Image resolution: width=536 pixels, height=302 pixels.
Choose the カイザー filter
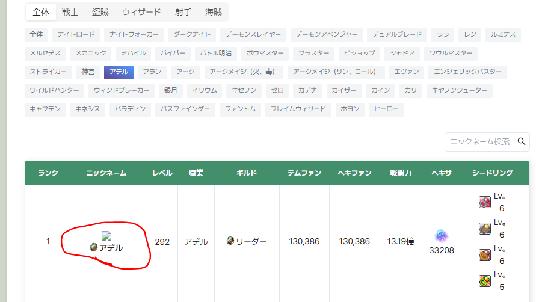coord(343,91)
